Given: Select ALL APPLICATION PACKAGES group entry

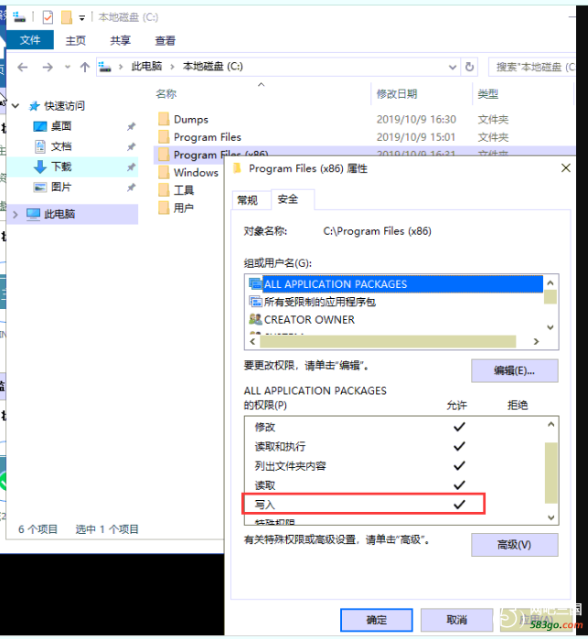Looking at the screenshot, I should pos(335,284).
